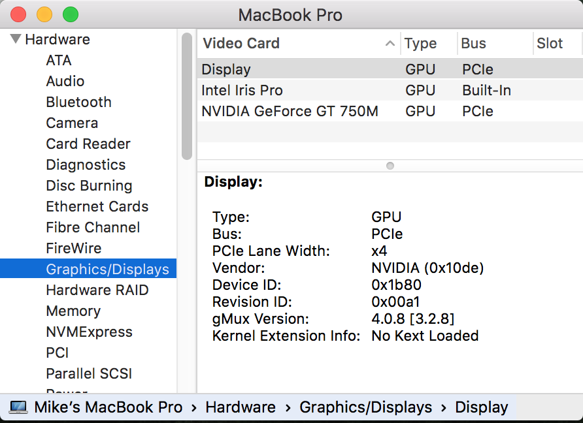Open Parallel SCSI section

coord(89,373)
